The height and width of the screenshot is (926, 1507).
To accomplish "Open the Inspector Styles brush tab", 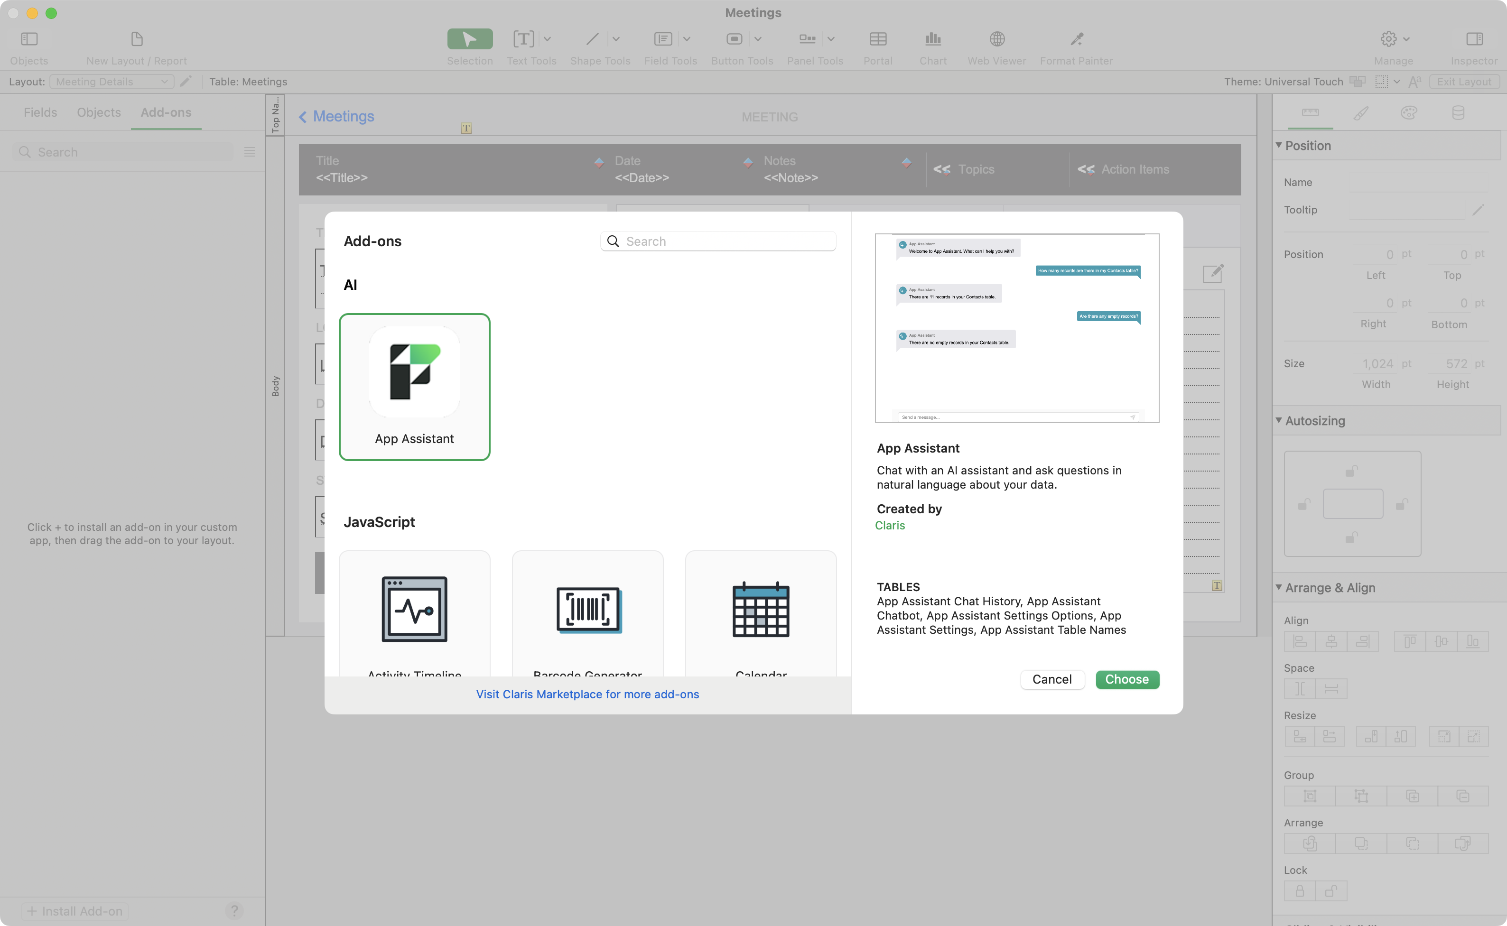I will (x=1360, y=113).
